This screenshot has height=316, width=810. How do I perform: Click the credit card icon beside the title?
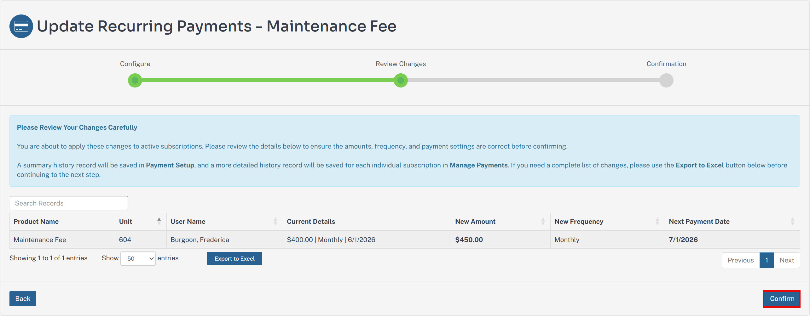tap(21, 26)
